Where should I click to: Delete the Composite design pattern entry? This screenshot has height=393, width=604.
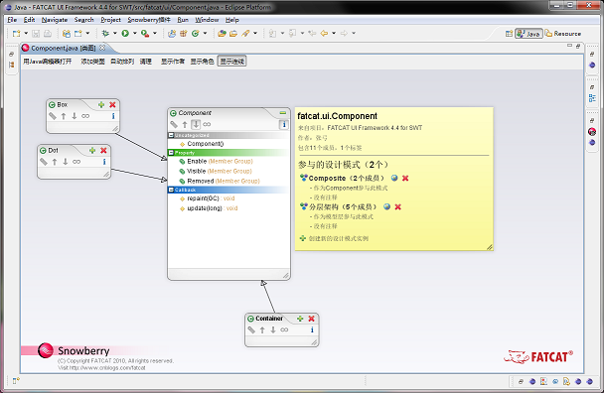point(405,178)
